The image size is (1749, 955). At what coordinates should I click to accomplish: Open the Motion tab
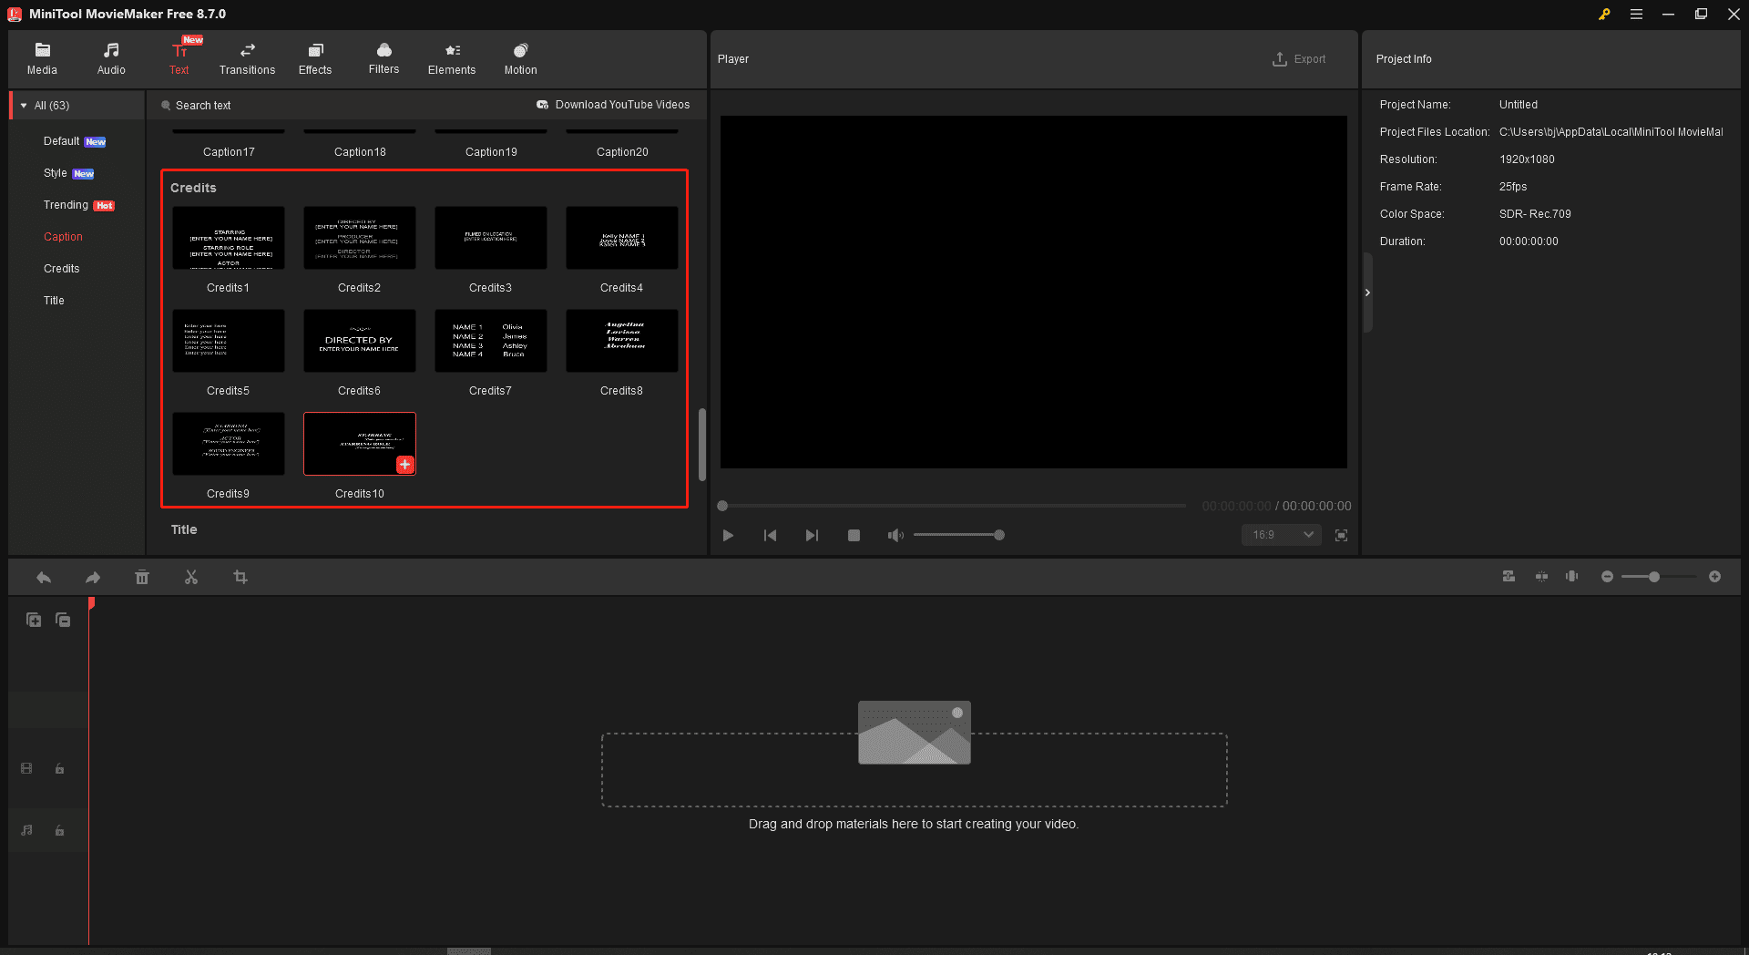pos(520,58)
